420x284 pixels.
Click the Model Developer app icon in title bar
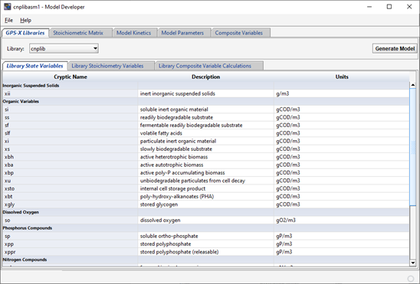[7, 7]
